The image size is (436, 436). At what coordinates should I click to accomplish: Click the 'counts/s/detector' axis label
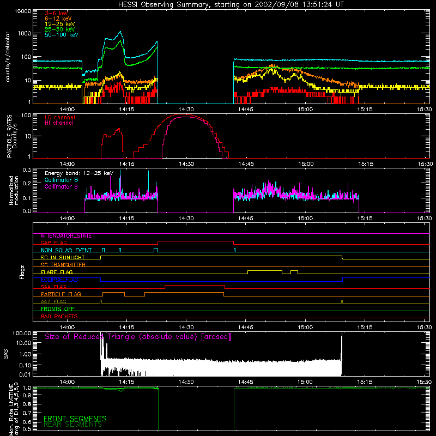(x=8, y=57)
